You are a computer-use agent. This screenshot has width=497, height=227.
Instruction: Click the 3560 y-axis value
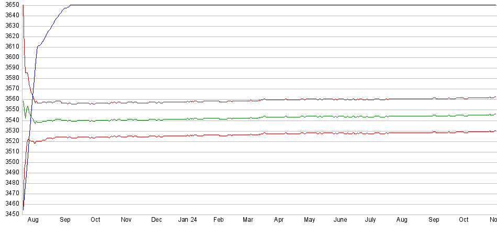(10, 99)
